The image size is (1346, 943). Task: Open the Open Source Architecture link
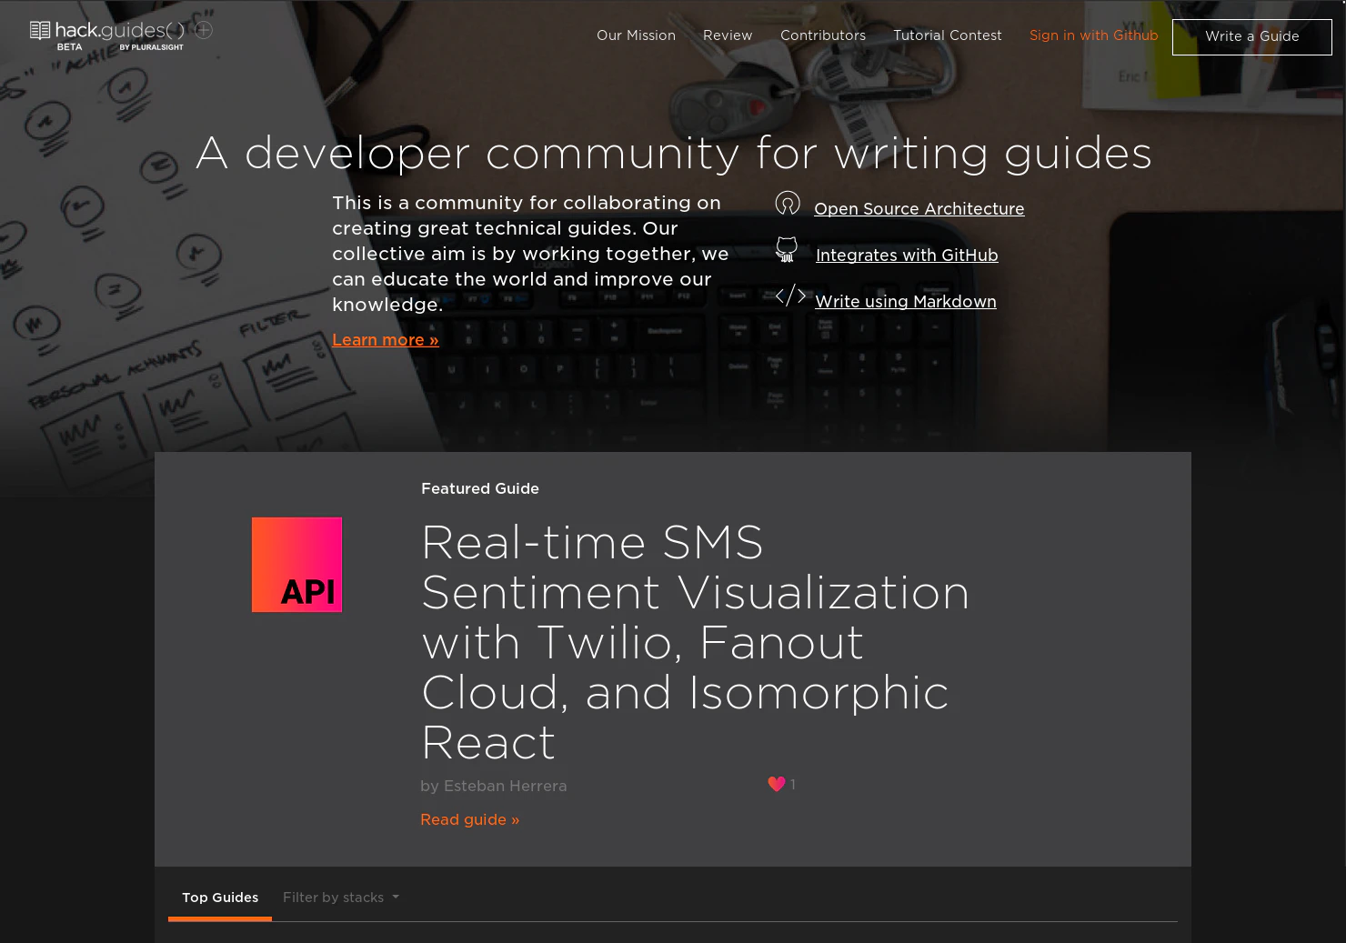point(919,209)
